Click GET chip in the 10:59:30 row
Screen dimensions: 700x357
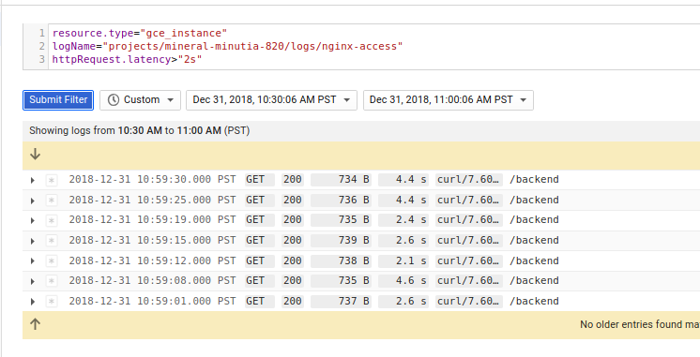tap(259, 180)
